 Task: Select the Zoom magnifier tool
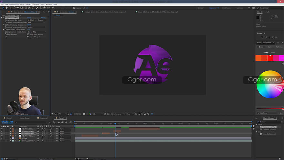pyautogui.click(x=10, y=8)
